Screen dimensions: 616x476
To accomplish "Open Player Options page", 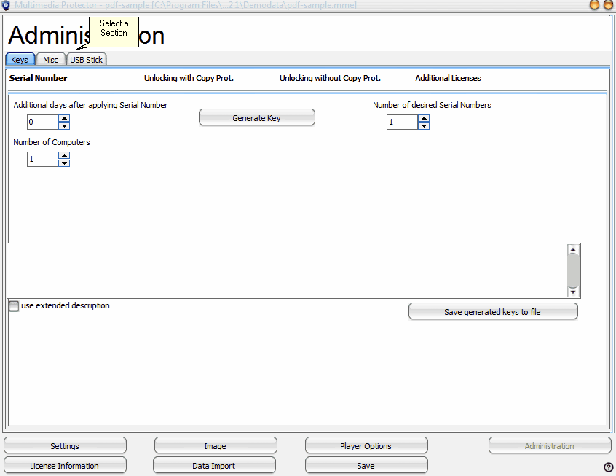I will coord(366,446).
